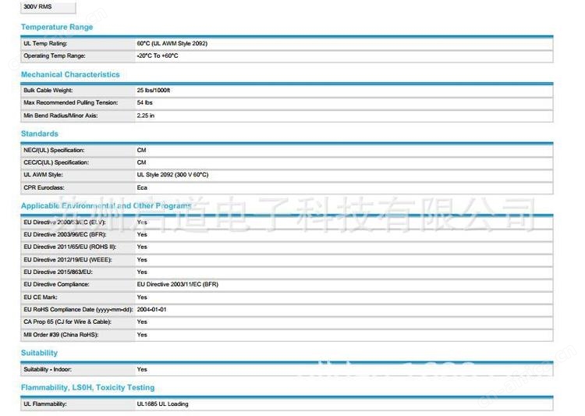Click "EU Directive 2015/863/EU:" label
Viewport: 585px width, 416px height.
58,272
